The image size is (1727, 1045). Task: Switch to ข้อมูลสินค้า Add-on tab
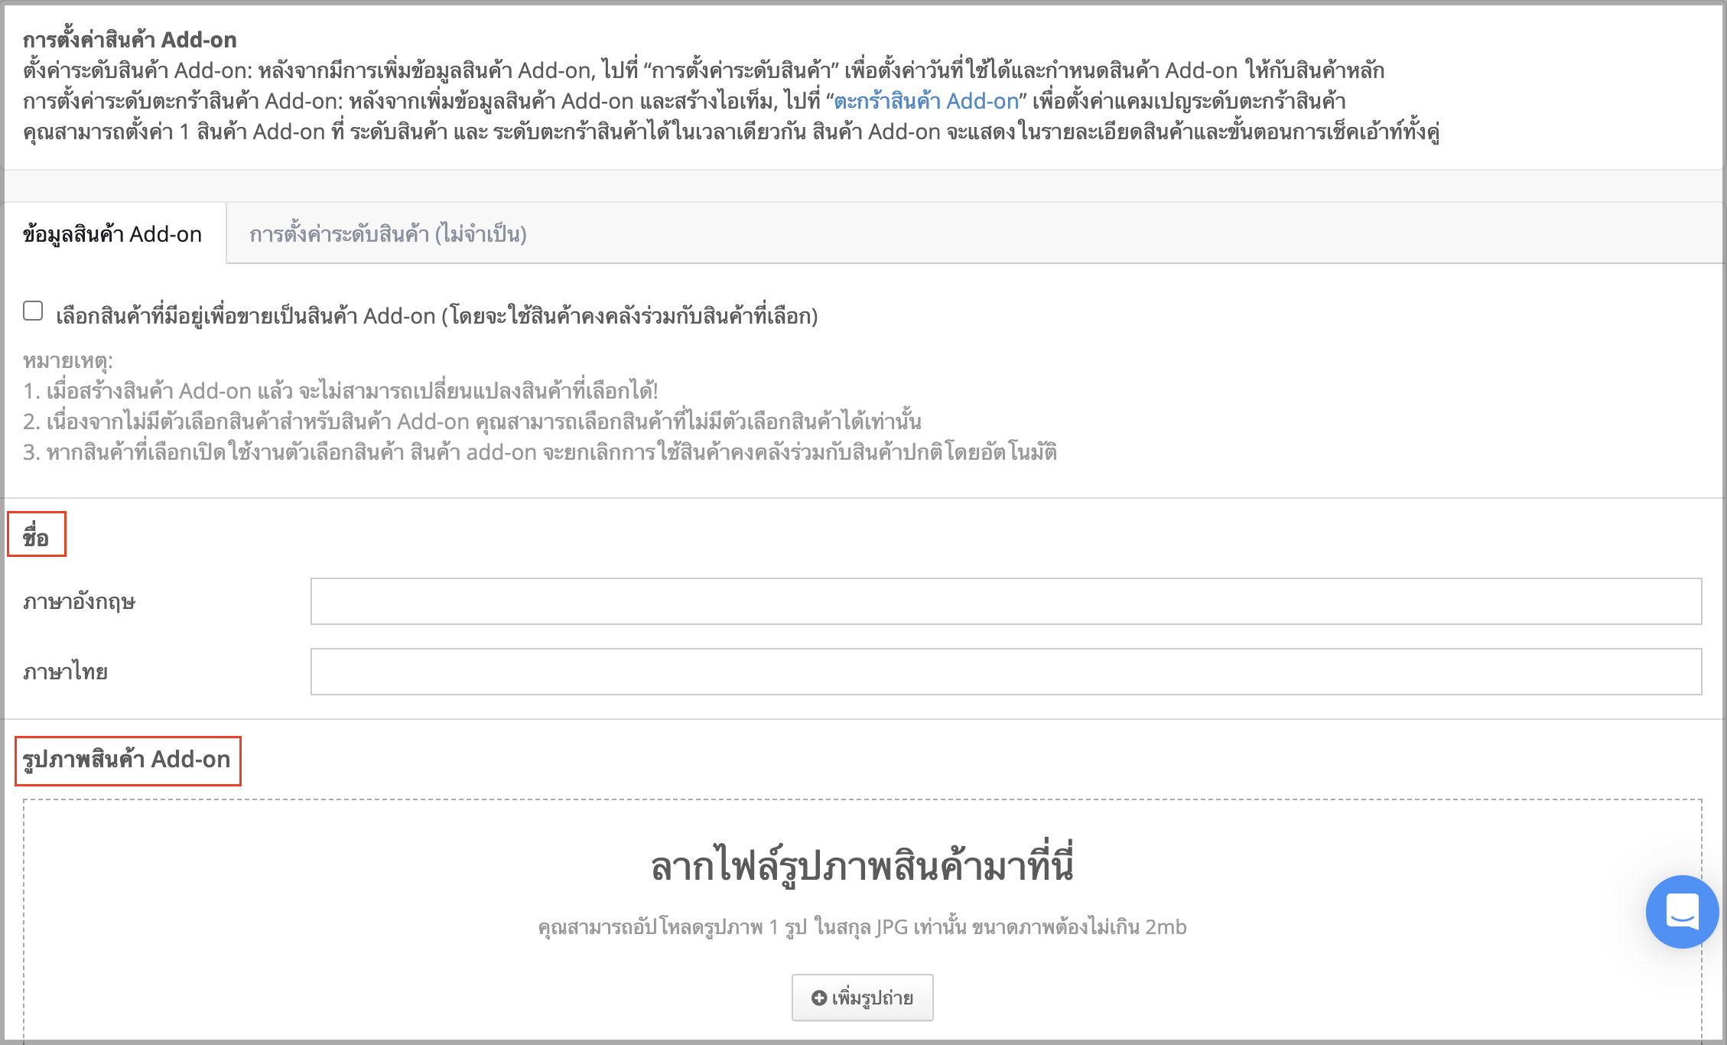pyautogui.click(x=112, y=234)
